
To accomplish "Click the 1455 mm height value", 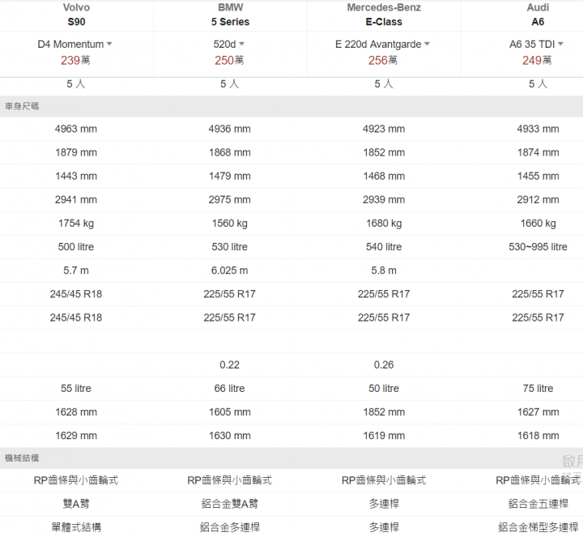I will 538,177.
